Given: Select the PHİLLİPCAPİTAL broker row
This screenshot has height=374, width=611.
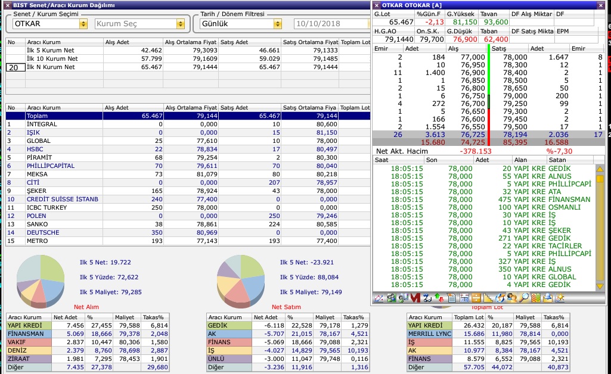Looking at the screenshot, I should [188, 166].
